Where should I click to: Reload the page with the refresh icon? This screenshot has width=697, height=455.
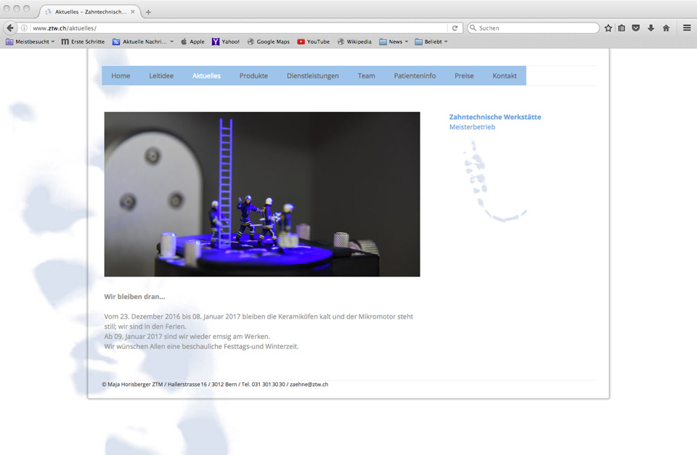click(x=455, y=28)
